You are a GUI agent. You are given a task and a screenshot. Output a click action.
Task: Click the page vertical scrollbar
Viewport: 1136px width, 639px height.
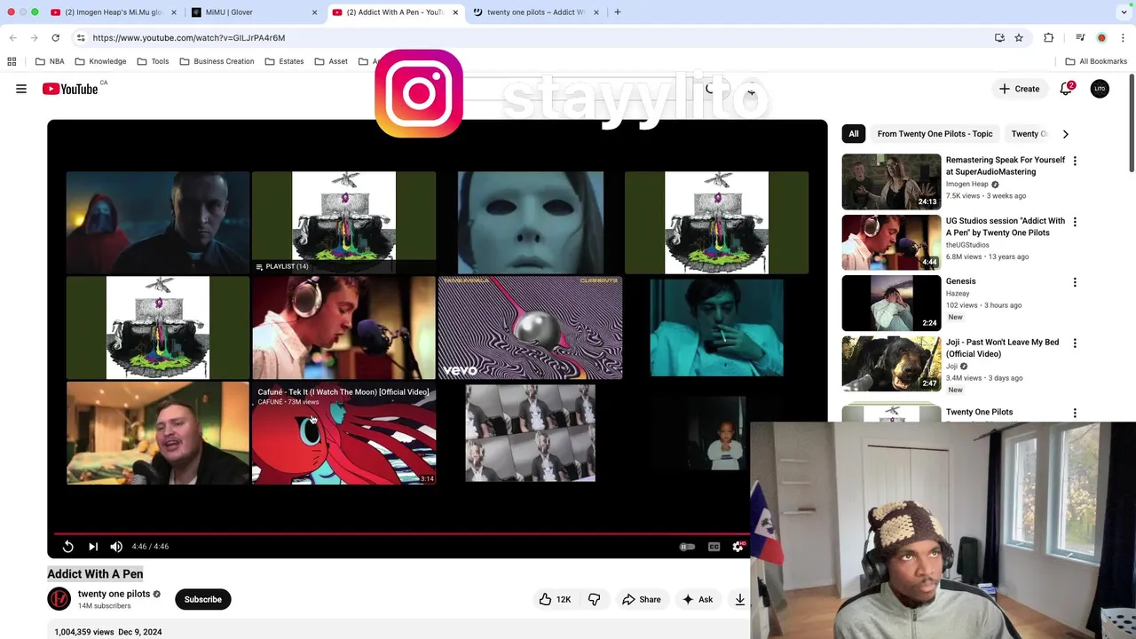point(1132,124)
